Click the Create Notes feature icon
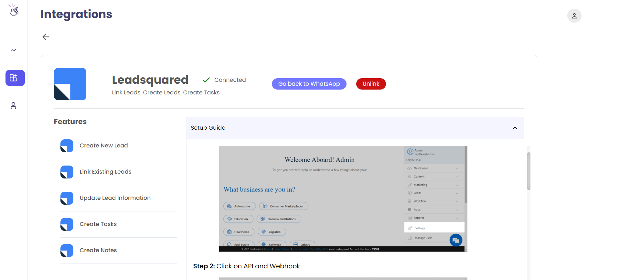This screenshot has height=280, width=620. click(67, 251)
